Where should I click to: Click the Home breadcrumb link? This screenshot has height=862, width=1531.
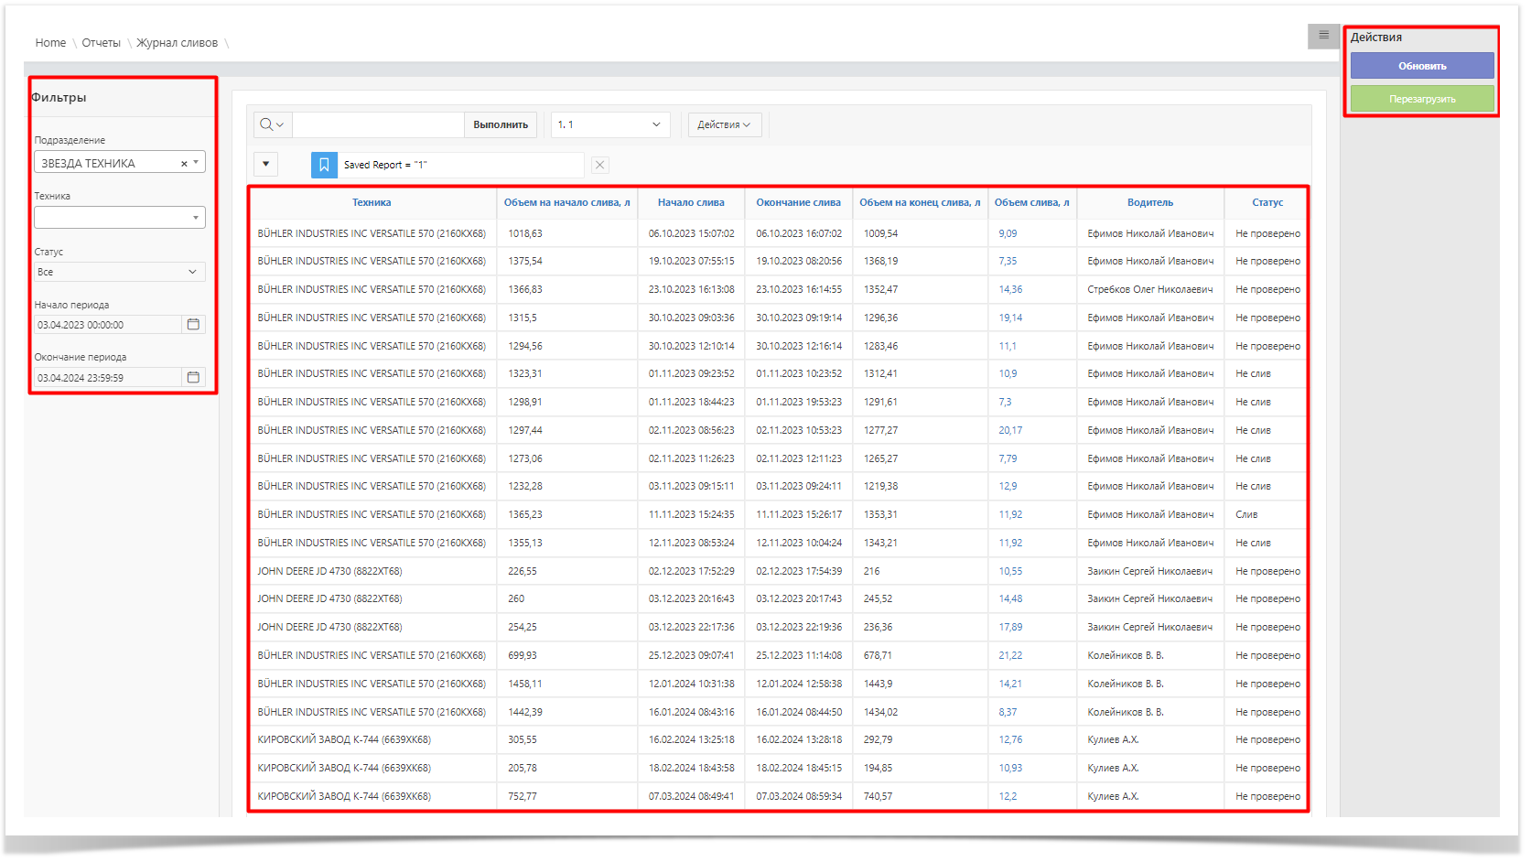tap(50, 43)
